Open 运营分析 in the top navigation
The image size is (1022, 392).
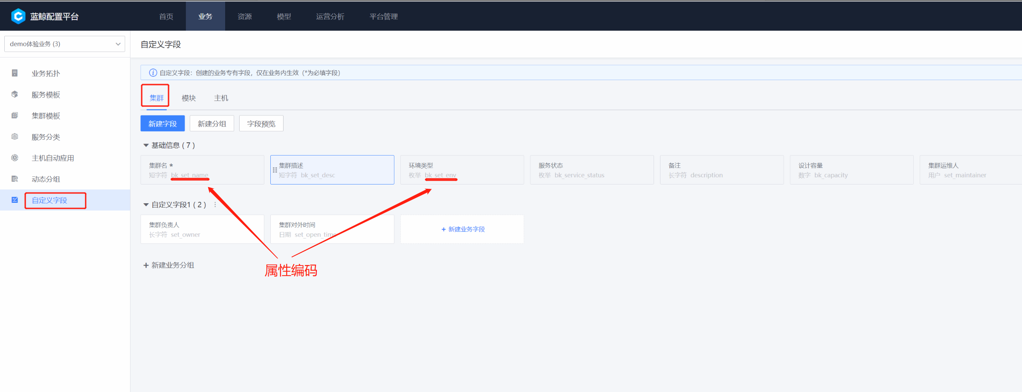point(330,16)
